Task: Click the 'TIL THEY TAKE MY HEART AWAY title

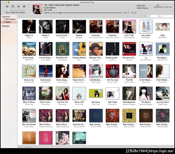Action: coord(62,5)
